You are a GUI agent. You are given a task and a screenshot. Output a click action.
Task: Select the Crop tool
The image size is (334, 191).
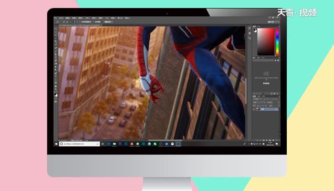pyautogui.click(x=56, y=42)
